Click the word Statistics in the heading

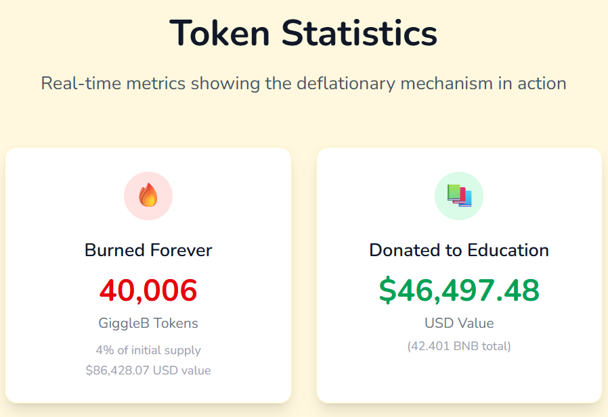point(360,32)
